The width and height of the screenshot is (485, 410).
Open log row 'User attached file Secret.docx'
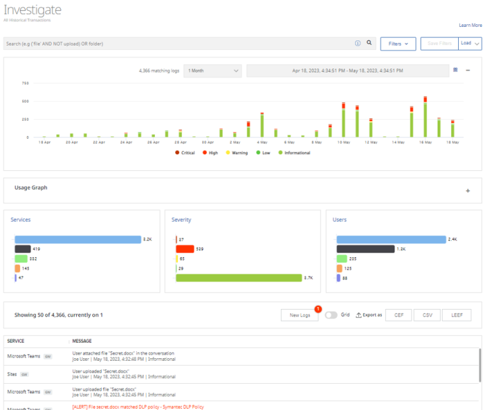[x=241, y=356]
